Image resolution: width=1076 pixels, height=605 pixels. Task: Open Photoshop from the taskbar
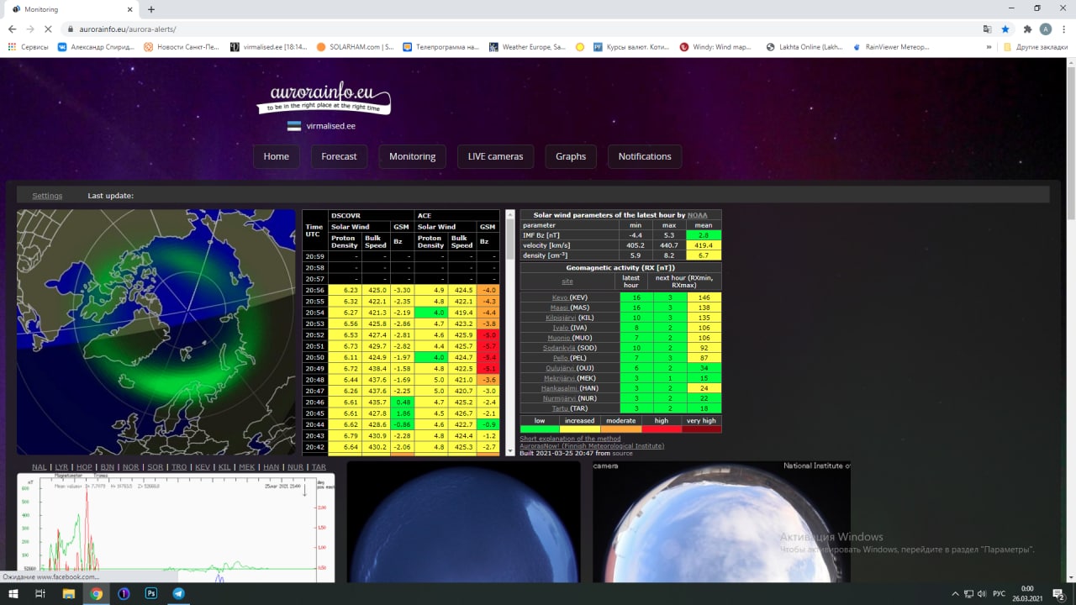[x=151, y=593]
